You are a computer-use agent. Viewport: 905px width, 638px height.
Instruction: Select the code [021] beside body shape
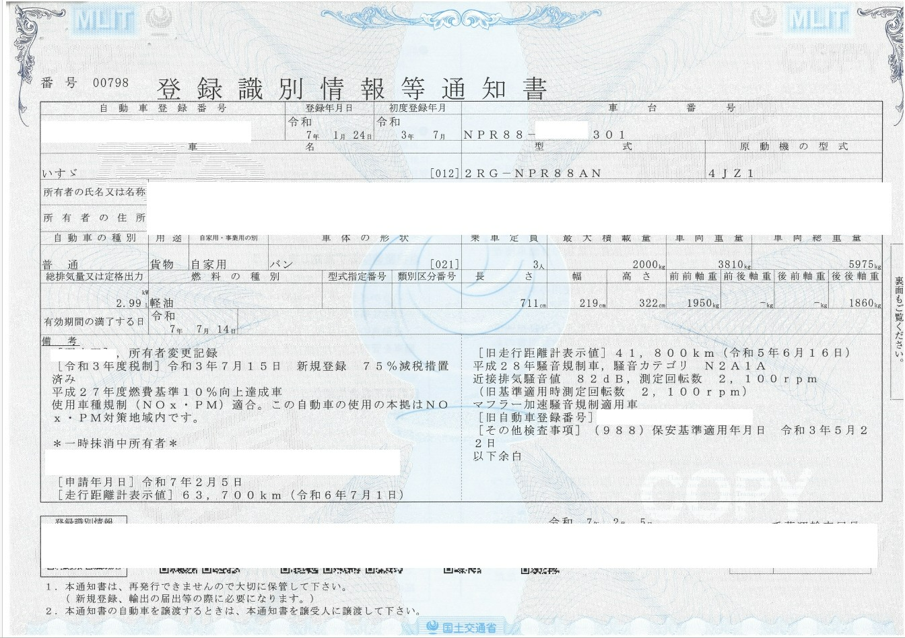(x=444, y=265)
